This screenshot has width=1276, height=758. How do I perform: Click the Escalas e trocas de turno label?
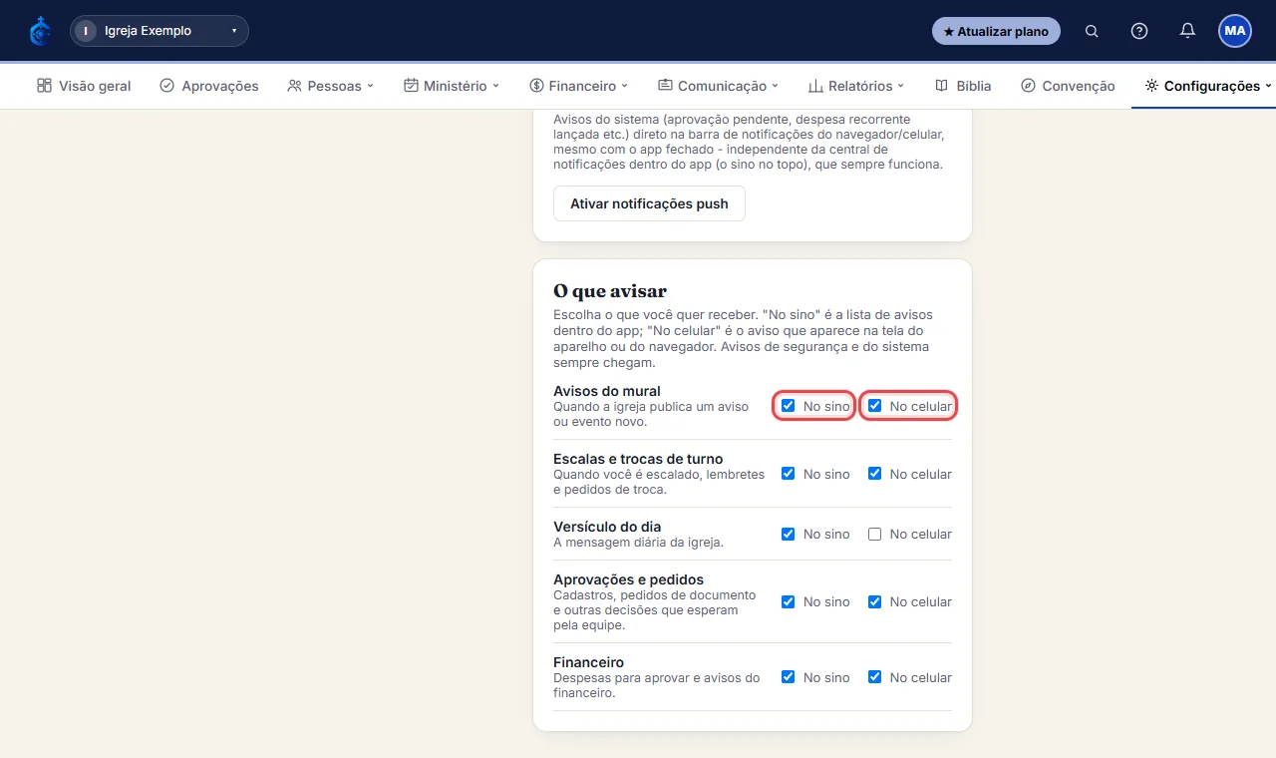638,459
